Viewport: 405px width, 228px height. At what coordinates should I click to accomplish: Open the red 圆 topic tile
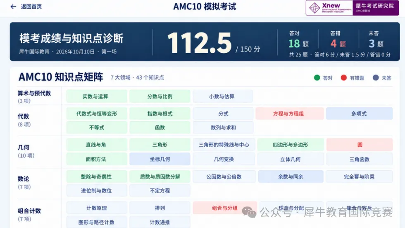tap(360, 145)
